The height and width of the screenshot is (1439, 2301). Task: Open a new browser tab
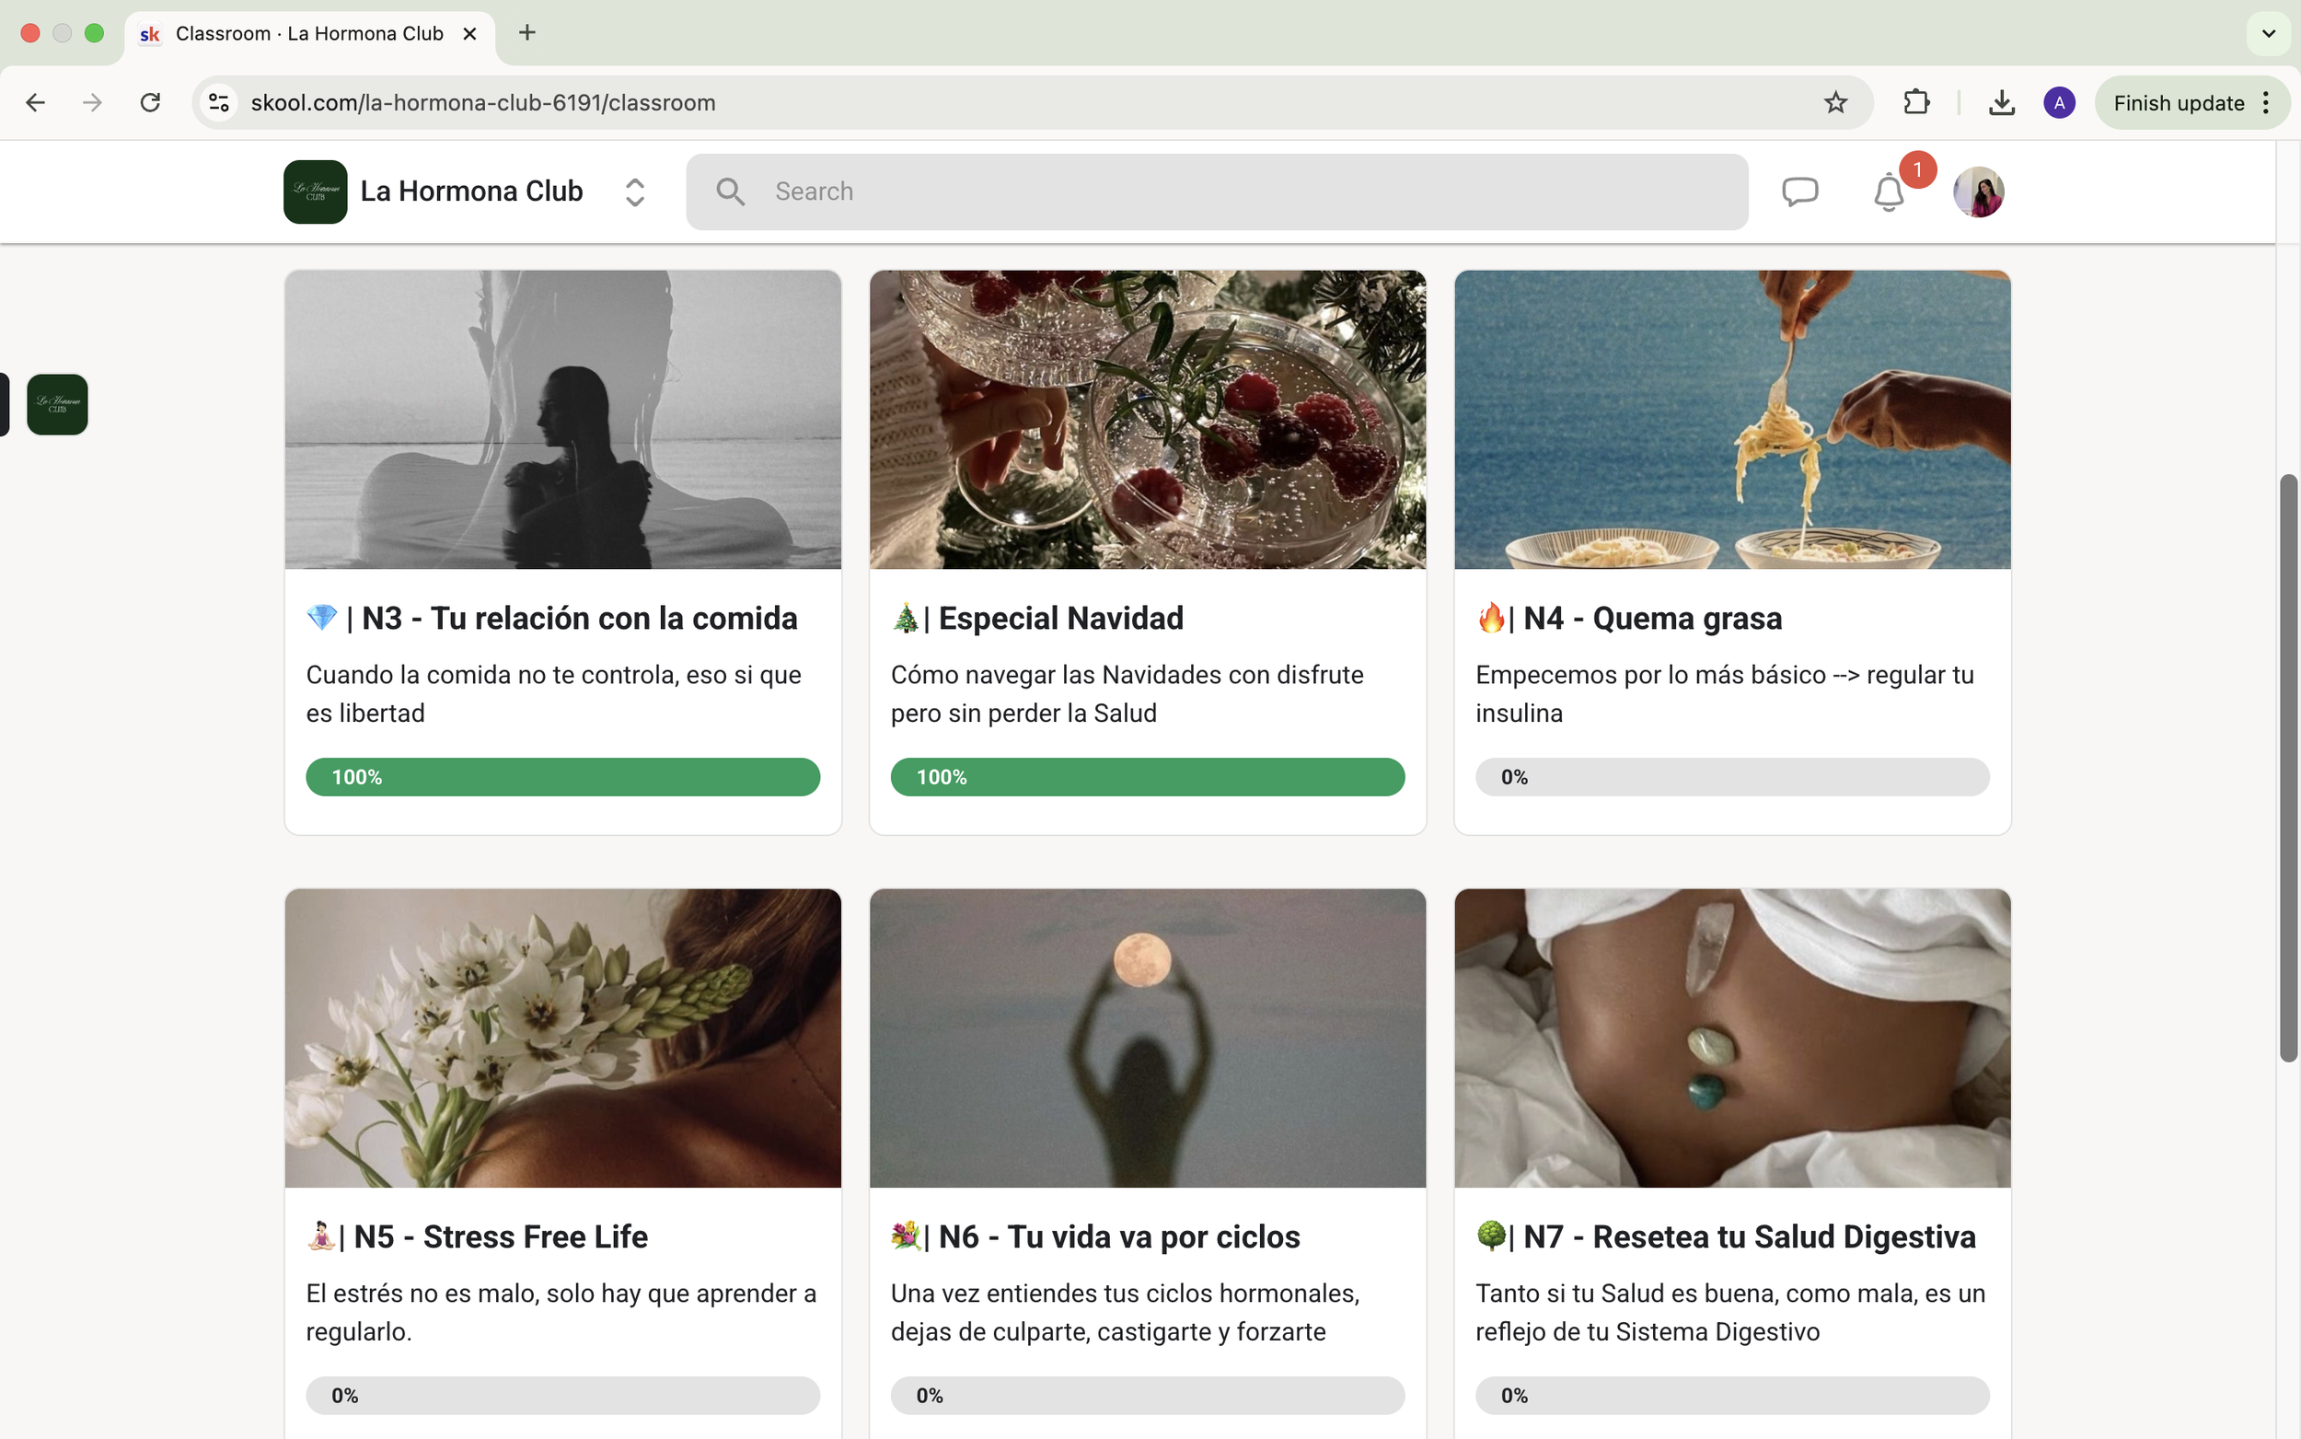[527, 33]
